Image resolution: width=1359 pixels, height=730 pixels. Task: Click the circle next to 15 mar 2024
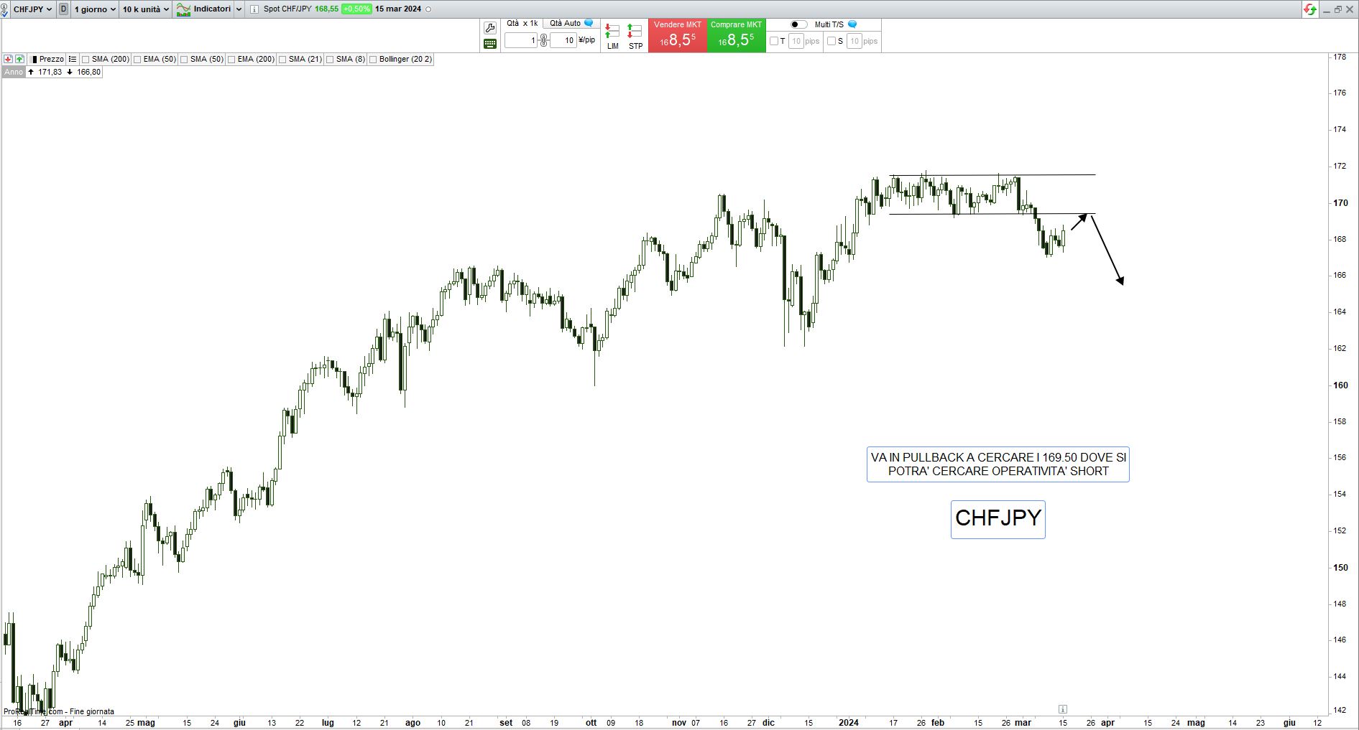click(429, 9)
